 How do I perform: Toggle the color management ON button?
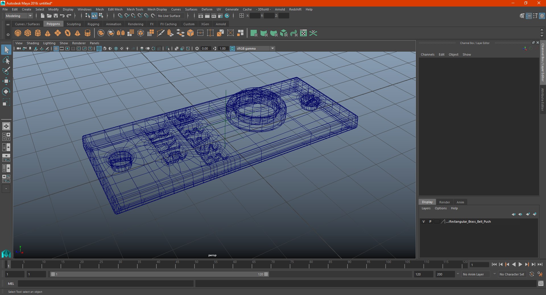tap(232, 49)
